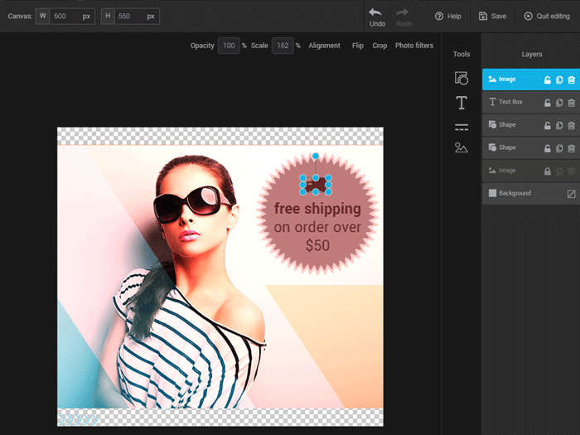Duplicate the Text Box layer
Image resolution: width=580 pixels, height=435 pixels.
[559, 103]
